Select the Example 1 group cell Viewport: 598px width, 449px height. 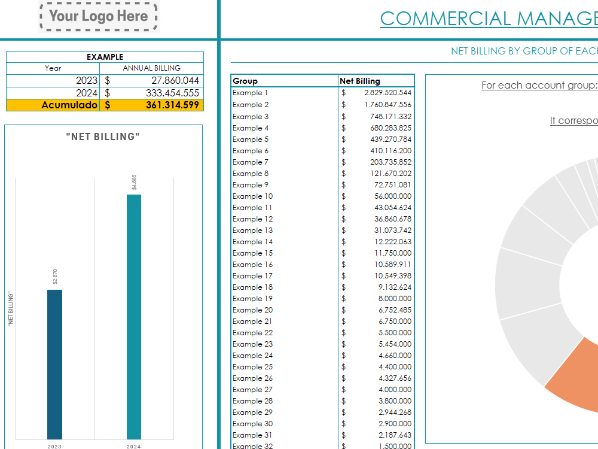285,93
